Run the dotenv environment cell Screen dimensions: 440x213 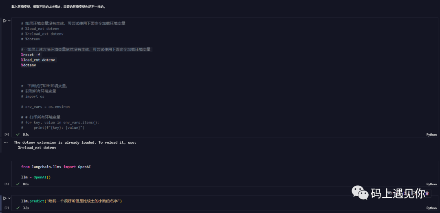point(5,20)
